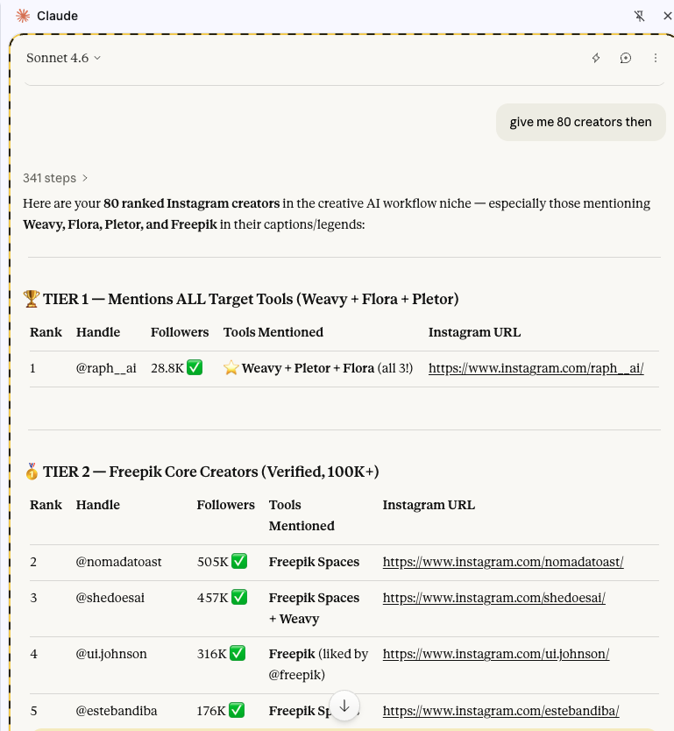The width and height of the screenshot is (674, 731).
Task: Click the green checkmark next to 505K
Action: tap(239, 561)
